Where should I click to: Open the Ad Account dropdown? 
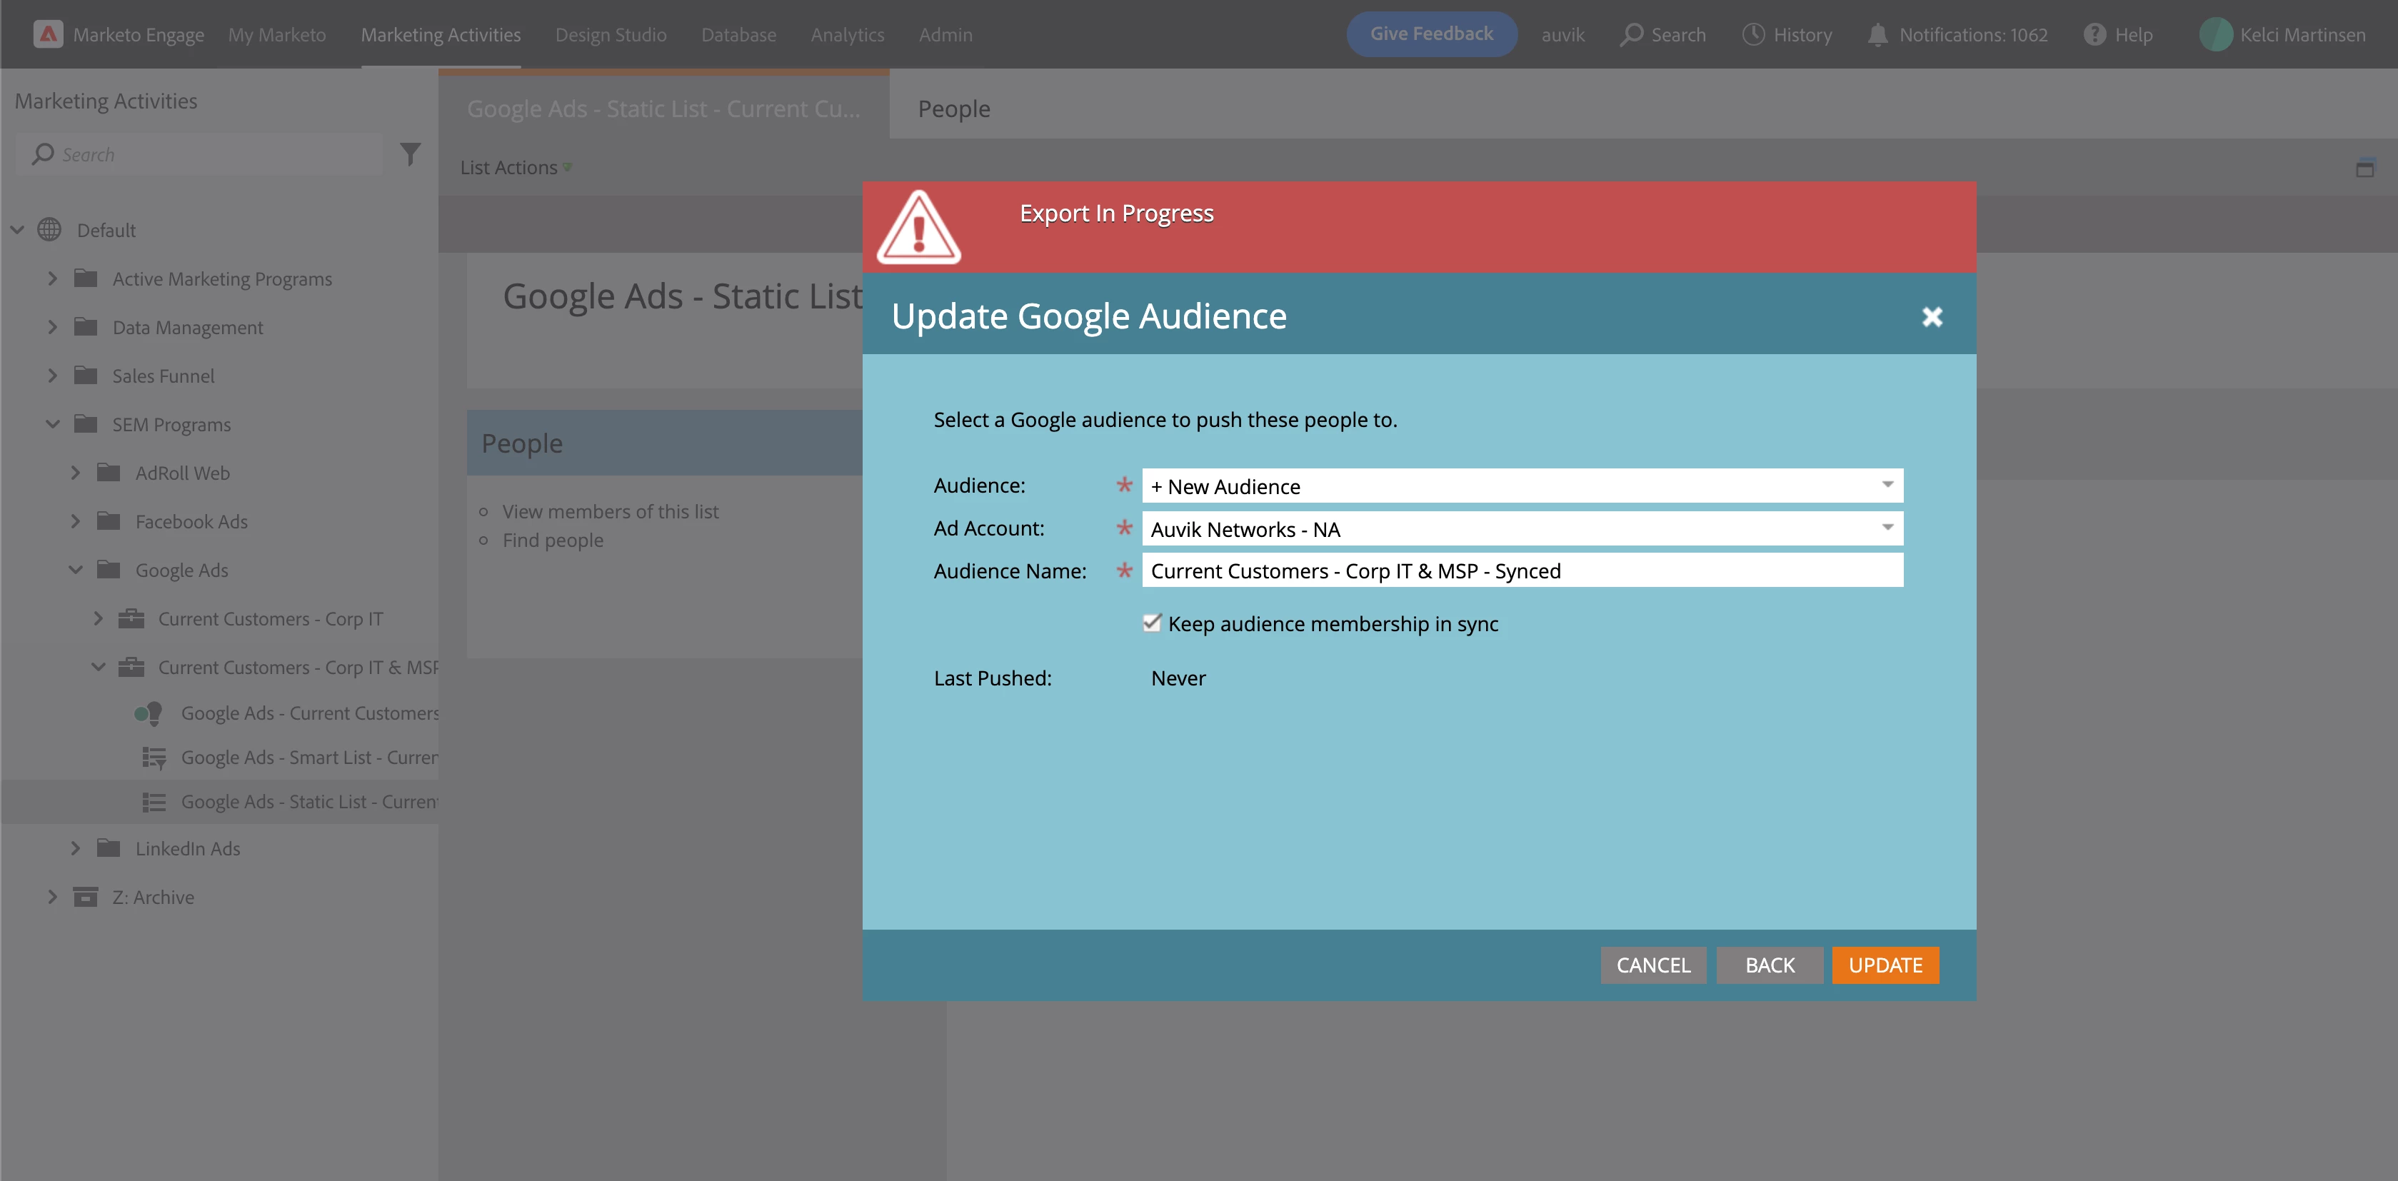point(1887,528)
